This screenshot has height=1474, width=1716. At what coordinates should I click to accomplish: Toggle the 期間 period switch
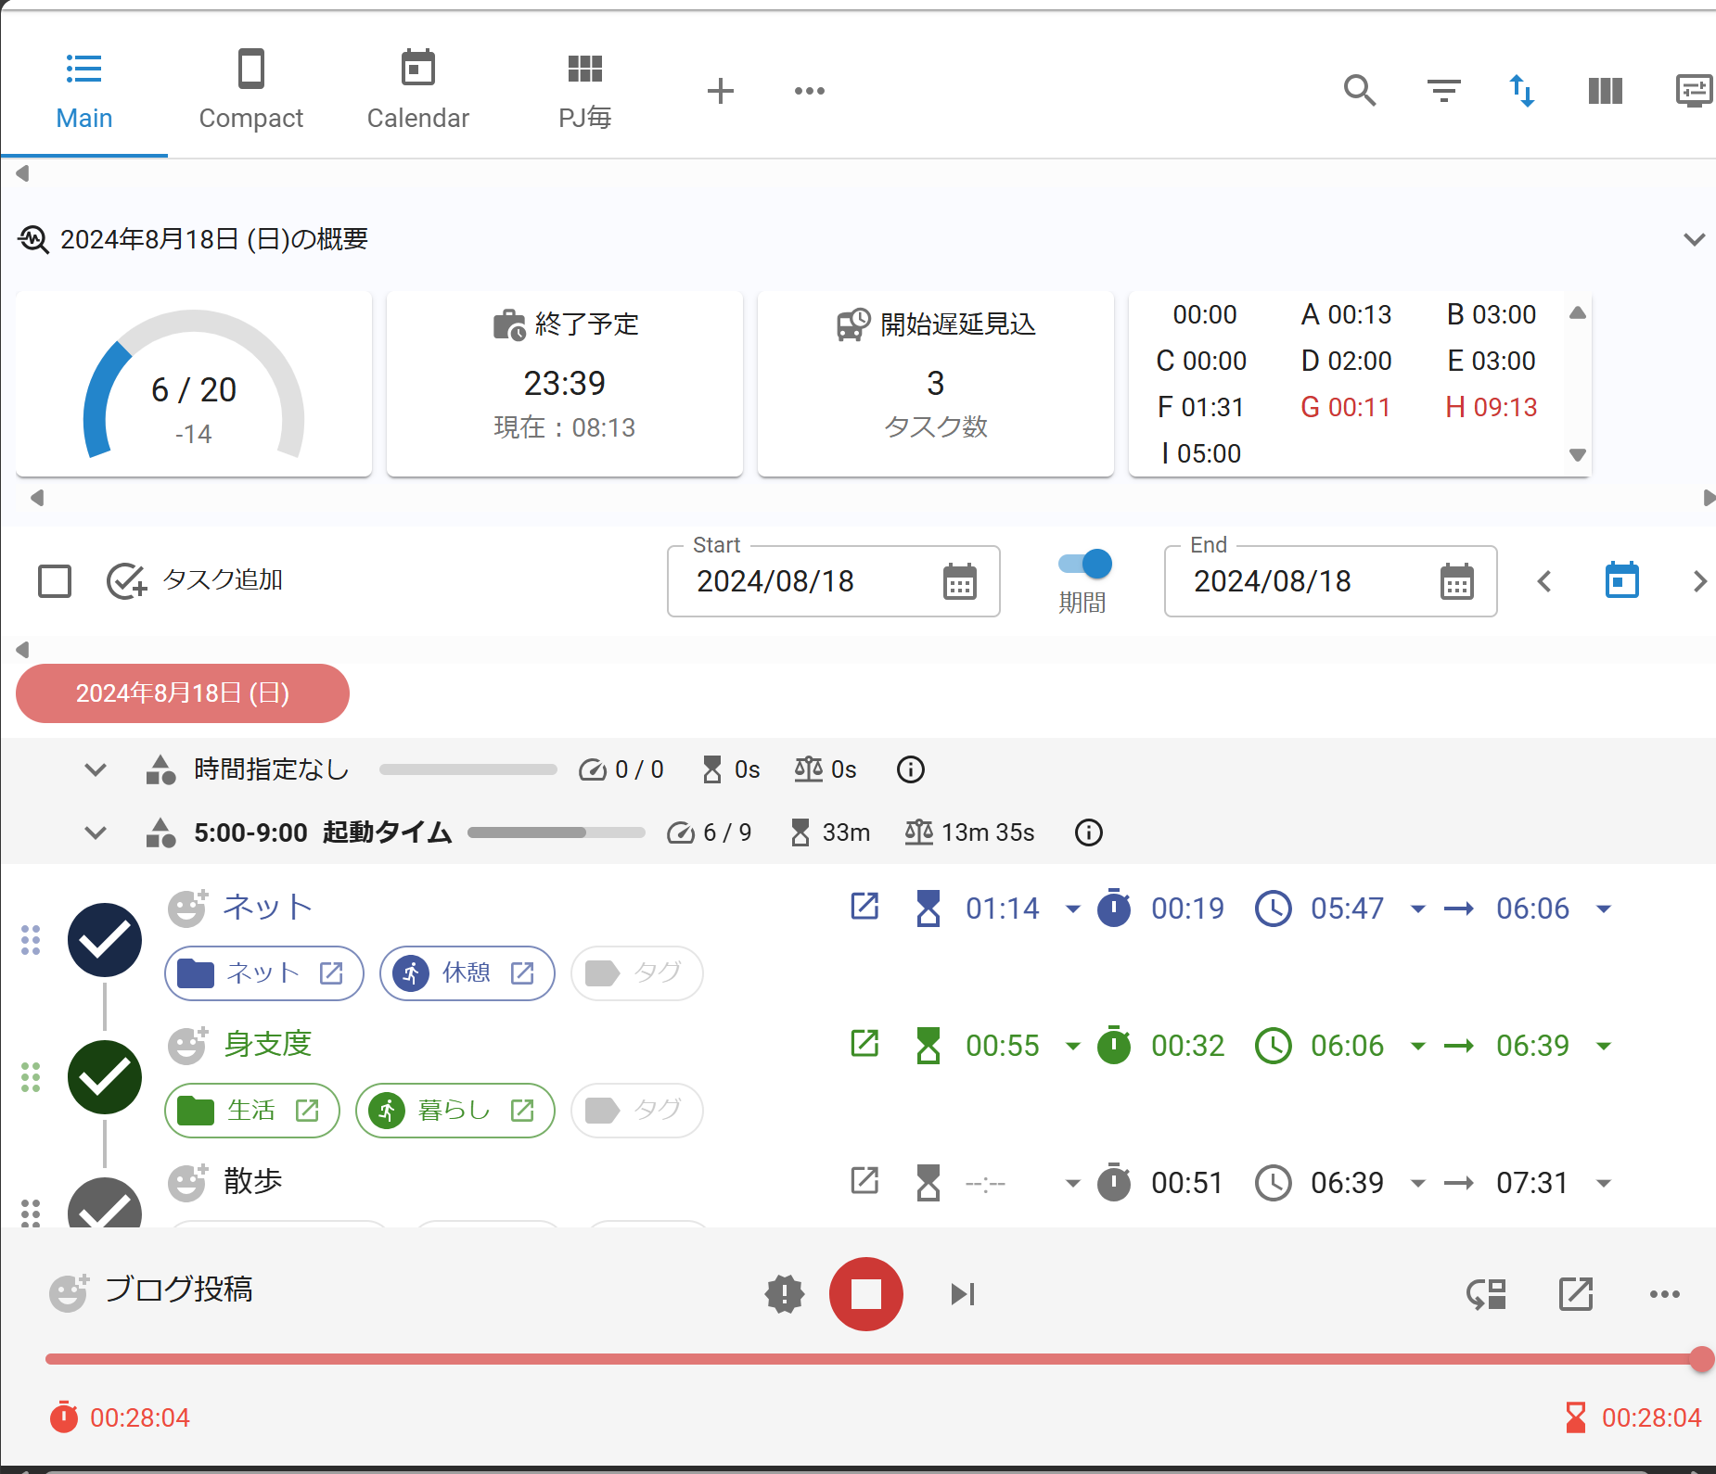pyautogui.click(x=1084, y=564)
